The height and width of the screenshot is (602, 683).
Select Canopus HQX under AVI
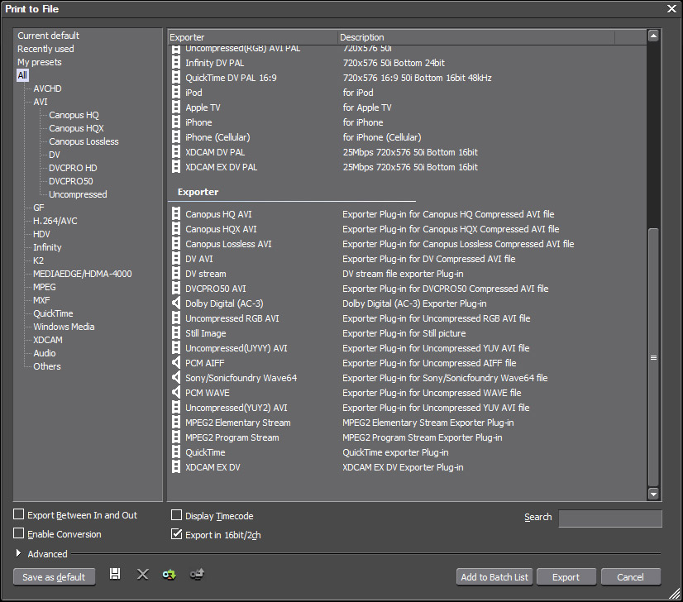click(x=76, y=128)
